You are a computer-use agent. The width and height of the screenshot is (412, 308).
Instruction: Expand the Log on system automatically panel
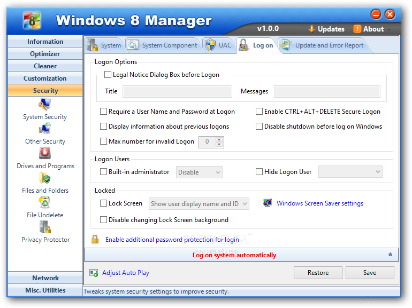point(390,255)
